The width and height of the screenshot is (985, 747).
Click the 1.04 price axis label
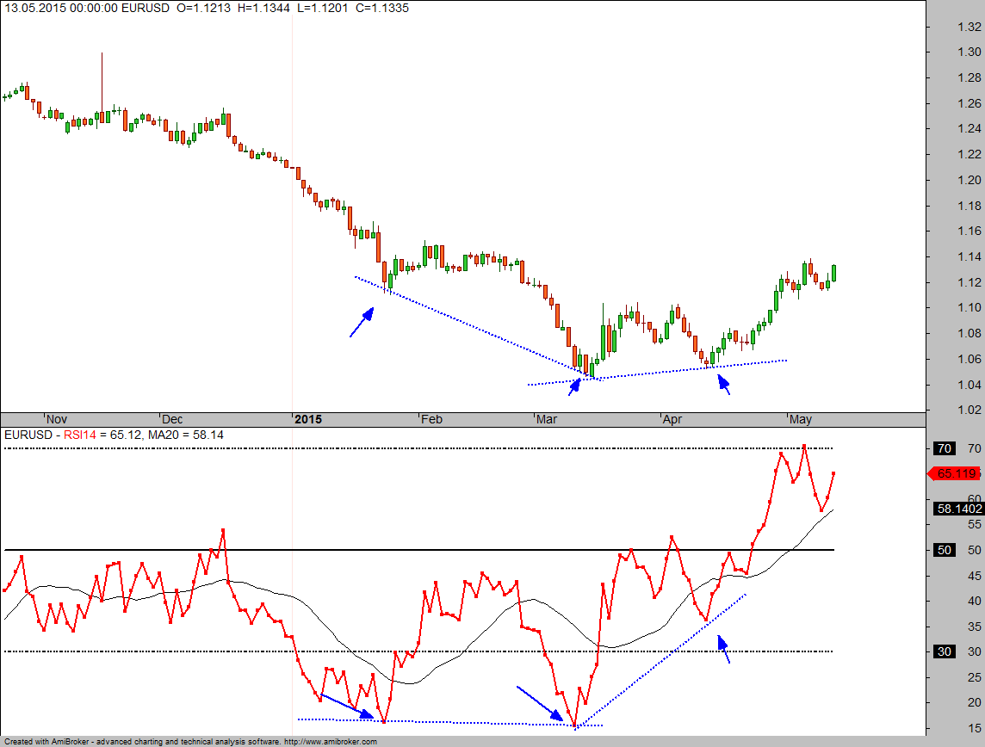(970, 385)
